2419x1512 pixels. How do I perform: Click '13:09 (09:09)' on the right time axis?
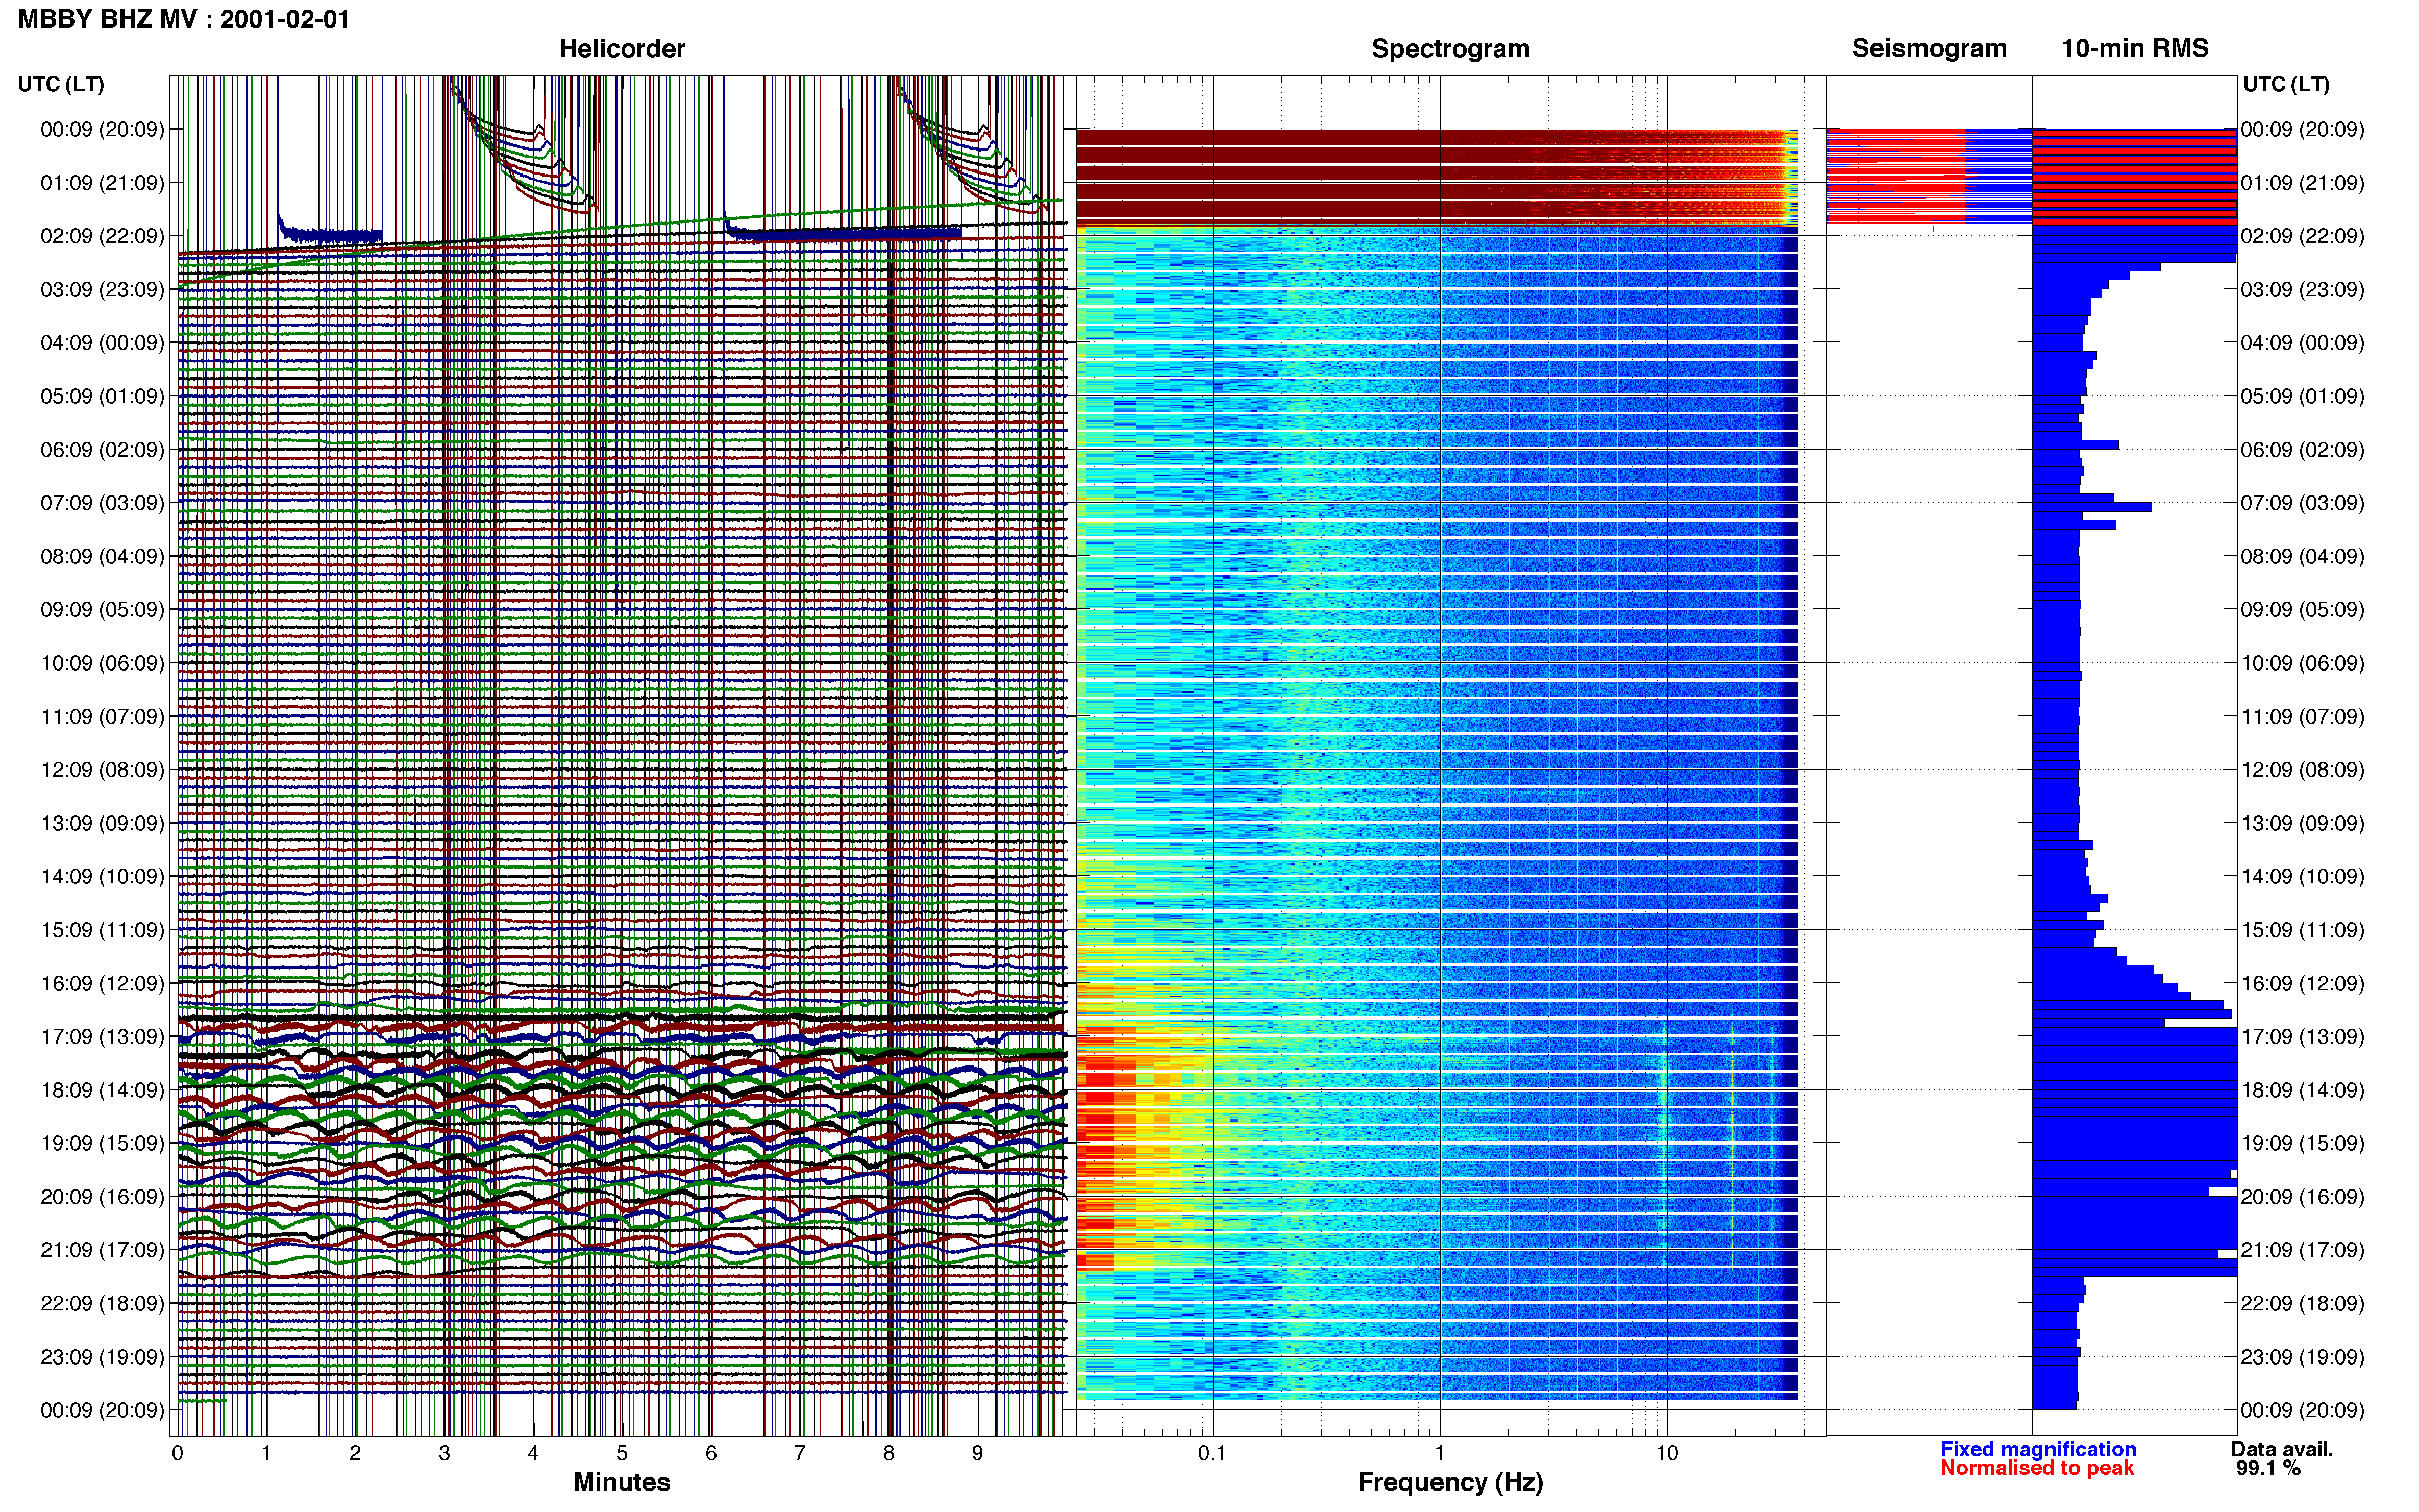[2302, 823]
